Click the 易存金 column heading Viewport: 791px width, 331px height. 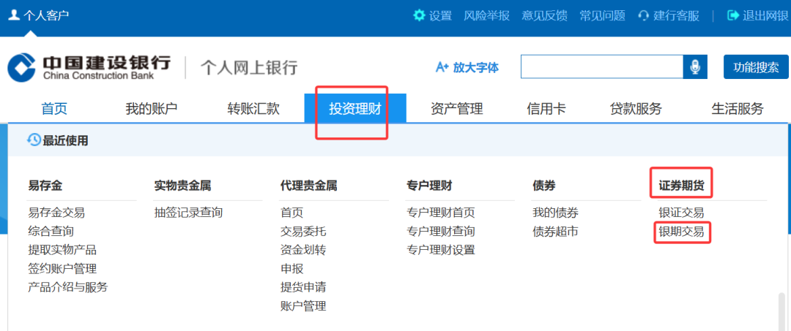[45, 186]
